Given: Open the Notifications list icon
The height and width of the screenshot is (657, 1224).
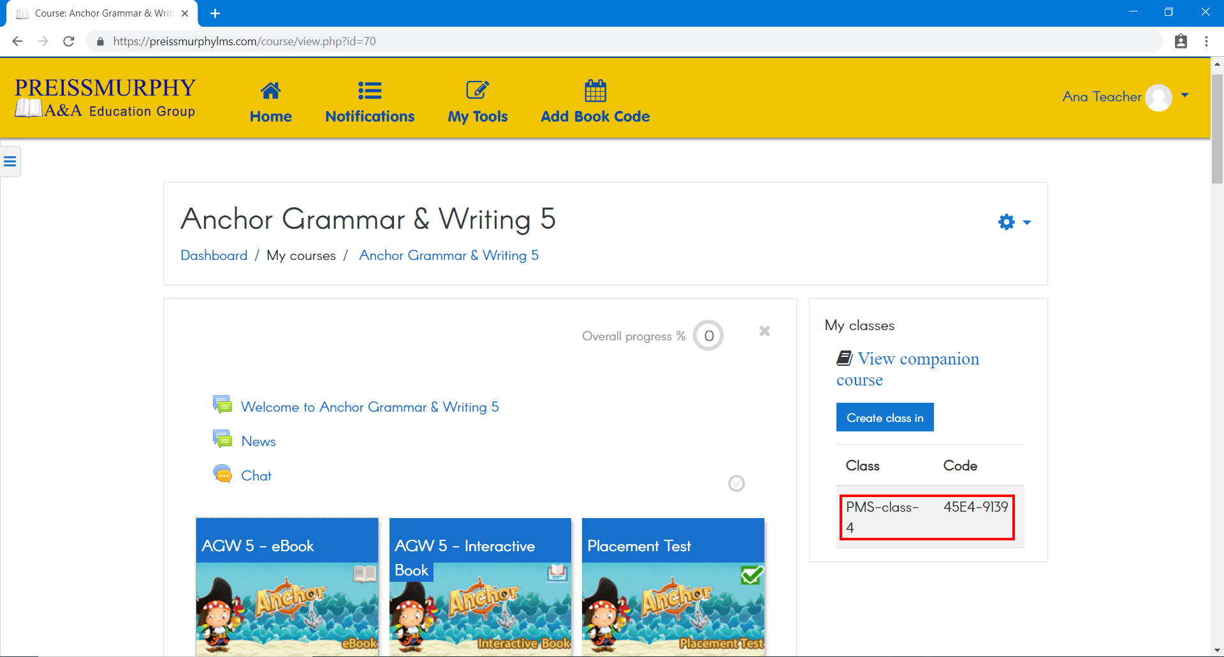Looking at the screenshot, I should coord(370,91).
